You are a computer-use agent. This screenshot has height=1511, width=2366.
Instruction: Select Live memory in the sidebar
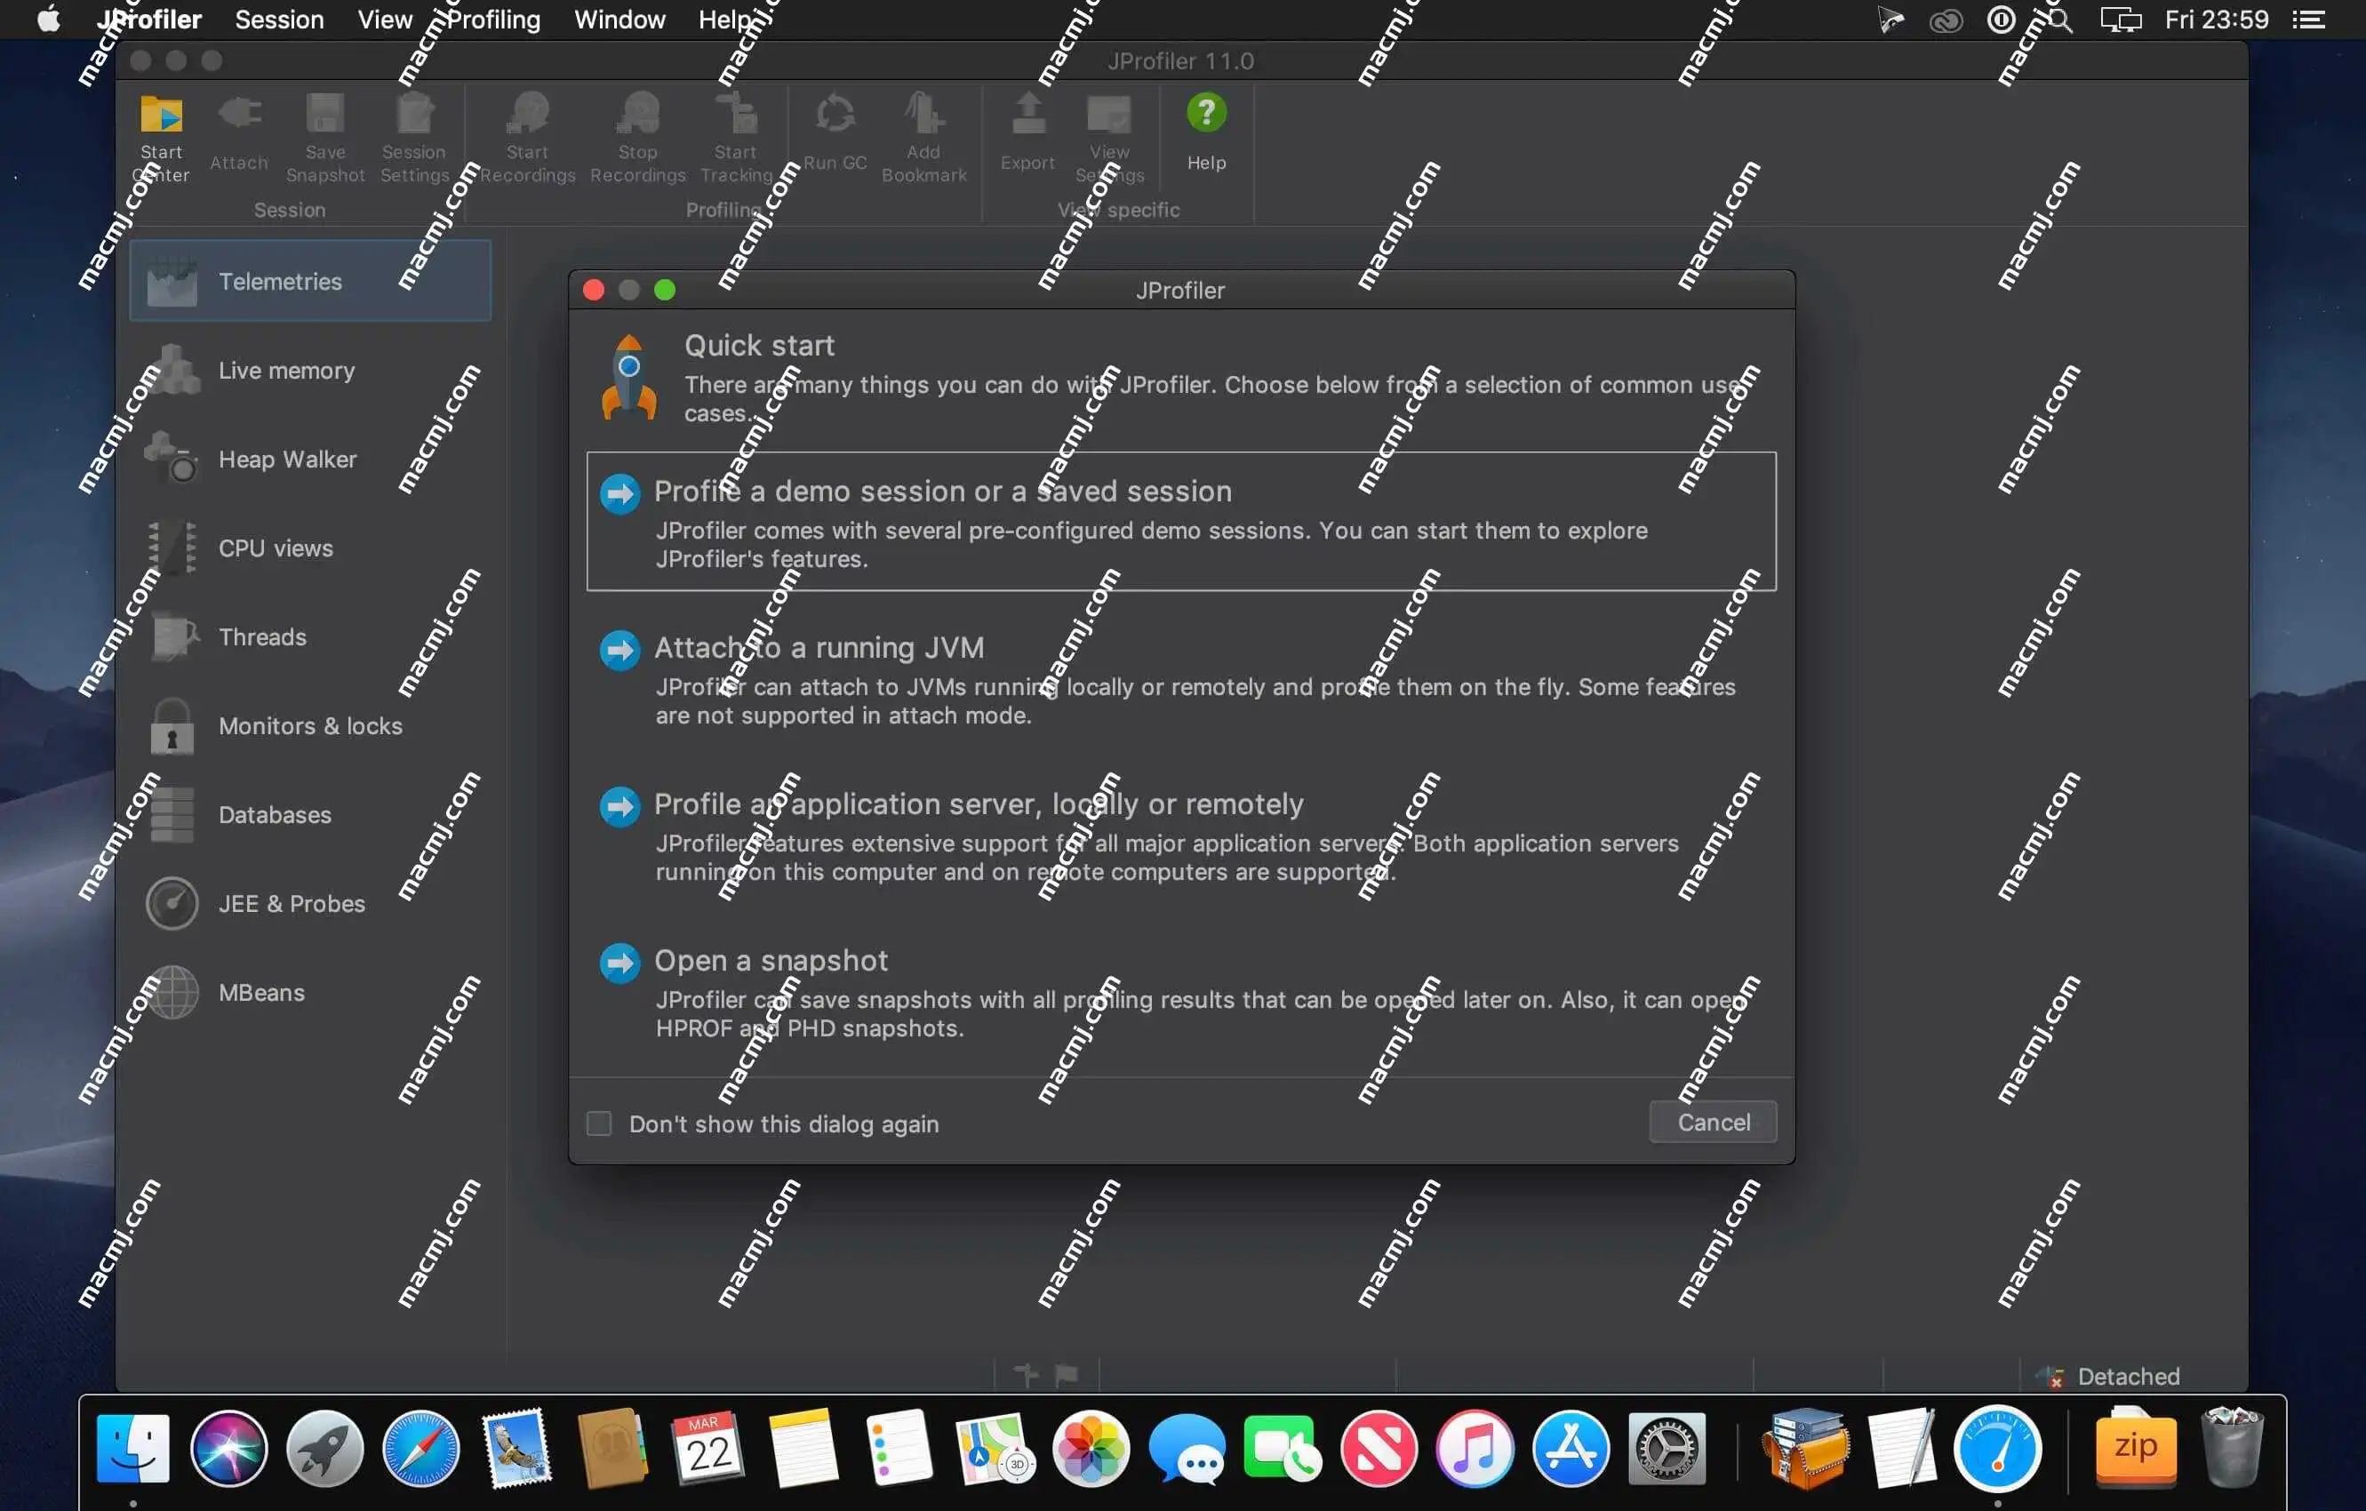tap(310, 371)
